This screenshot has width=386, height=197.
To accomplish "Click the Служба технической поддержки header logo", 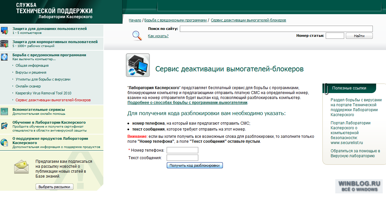I will click(54, 11).
